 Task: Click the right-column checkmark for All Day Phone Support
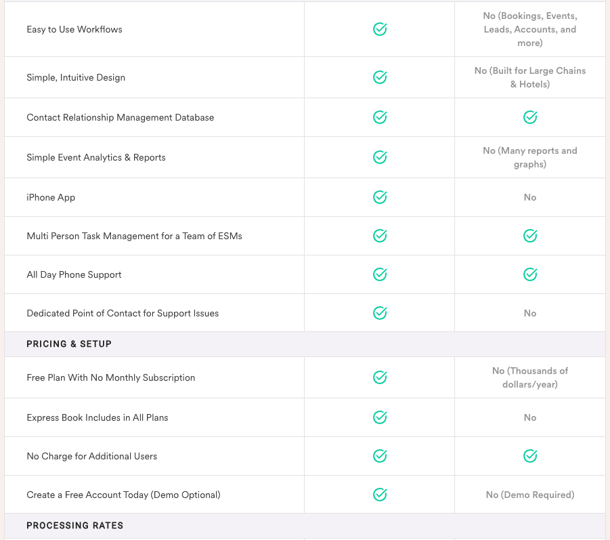[530, 274]
